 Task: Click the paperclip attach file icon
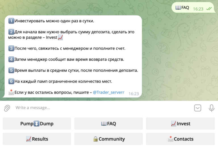click(x=7, y=108)
